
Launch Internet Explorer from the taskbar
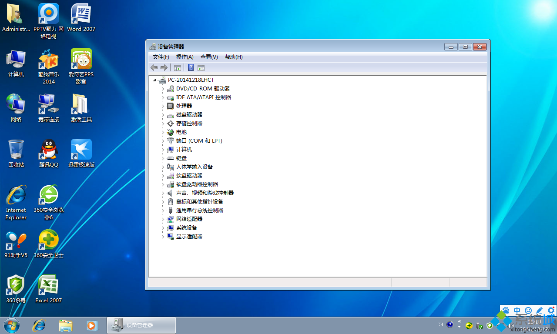tap(39, 325)
